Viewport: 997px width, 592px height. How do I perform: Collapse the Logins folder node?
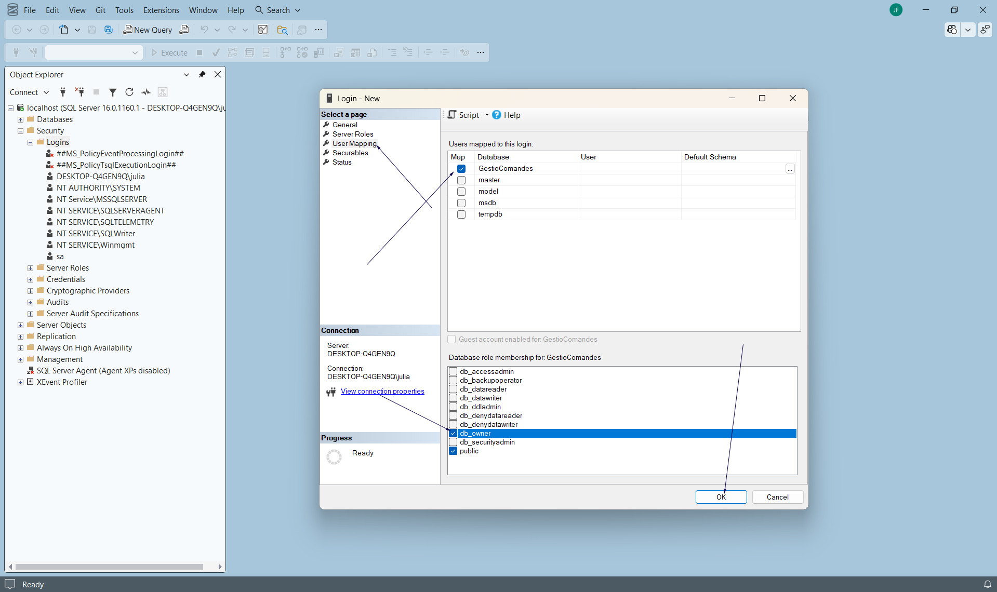point(31,142)
